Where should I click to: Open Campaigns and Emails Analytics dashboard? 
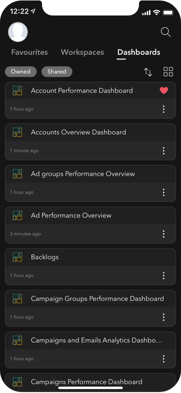point(91,350)
